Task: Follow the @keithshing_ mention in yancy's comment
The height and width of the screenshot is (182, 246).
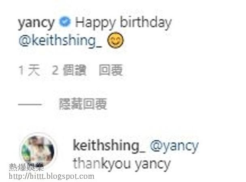Action: pyautogui.click(x=60, y=40)
